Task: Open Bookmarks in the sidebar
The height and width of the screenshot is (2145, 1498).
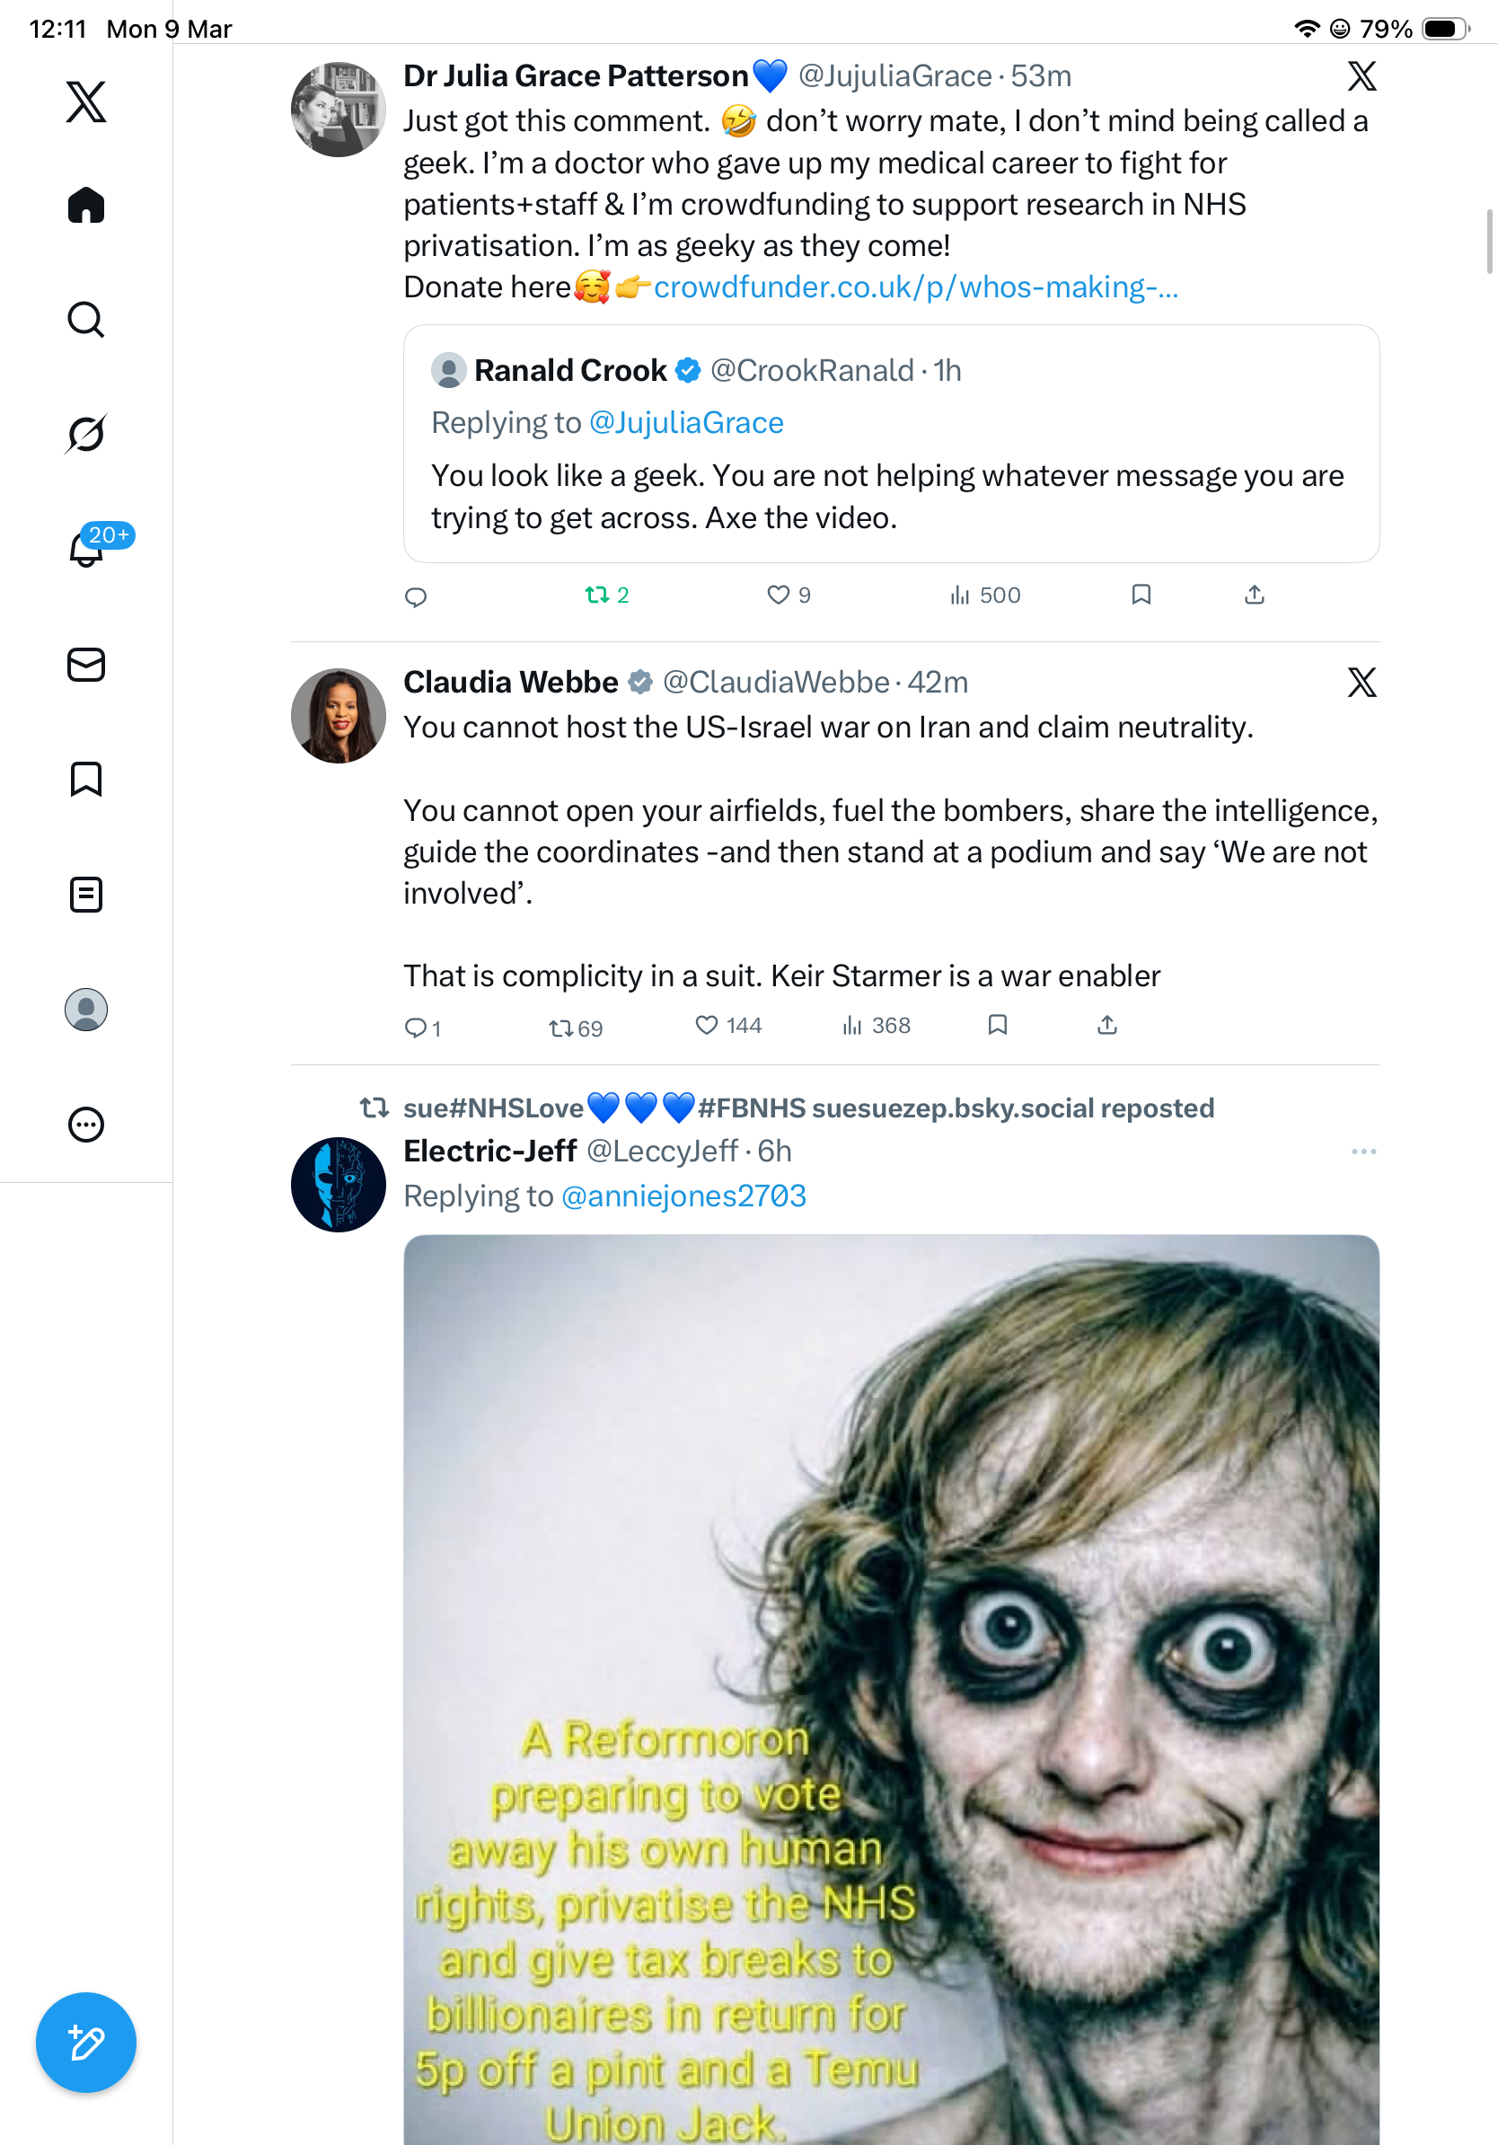Action: 86,779
